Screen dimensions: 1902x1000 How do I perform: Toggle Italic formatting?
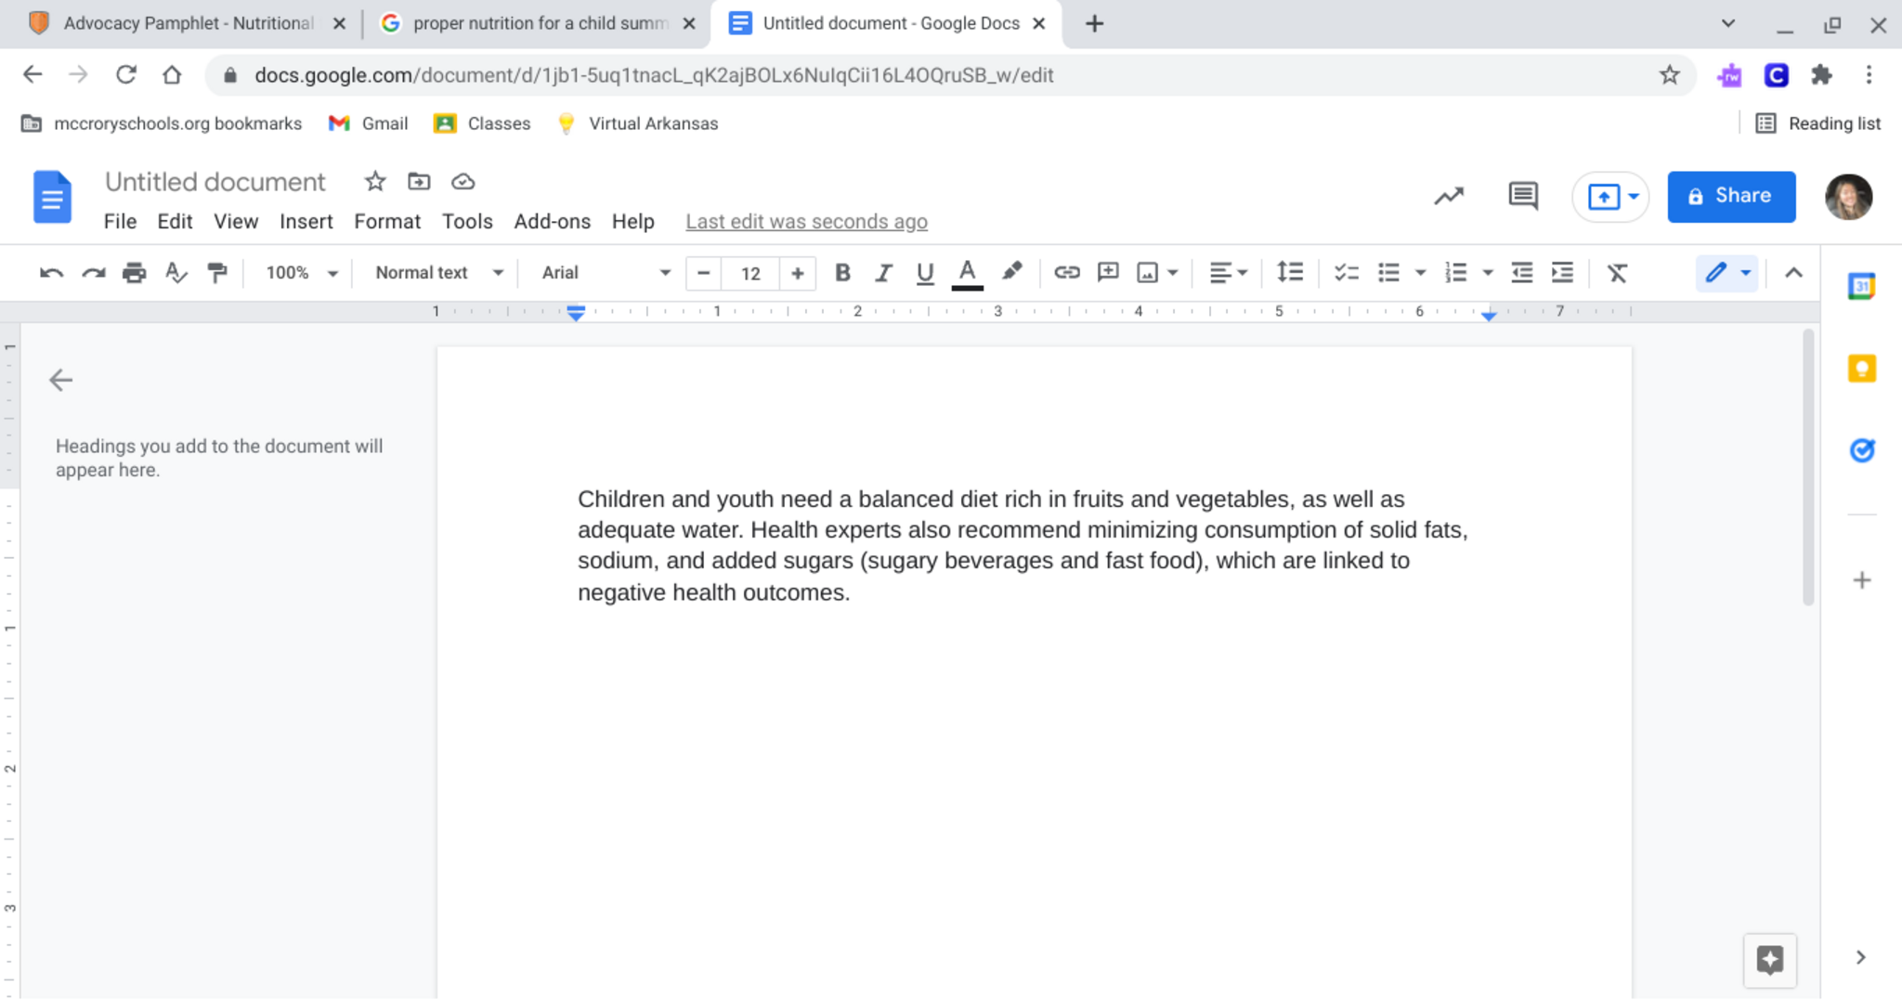883,273
